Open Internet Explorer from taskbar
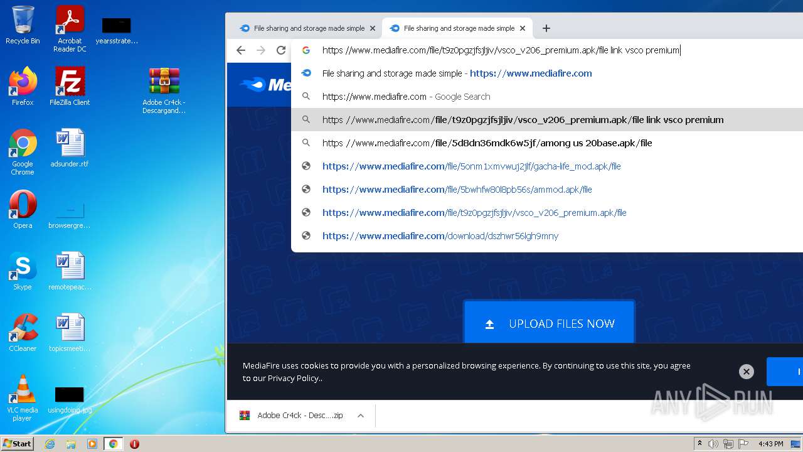 pos(50,444)
